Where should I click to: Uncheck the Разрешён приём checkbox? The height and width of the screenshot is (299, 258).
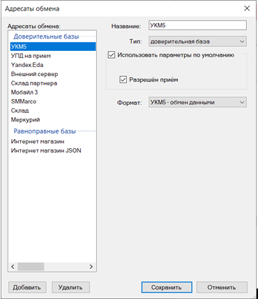tap(123, 80)
